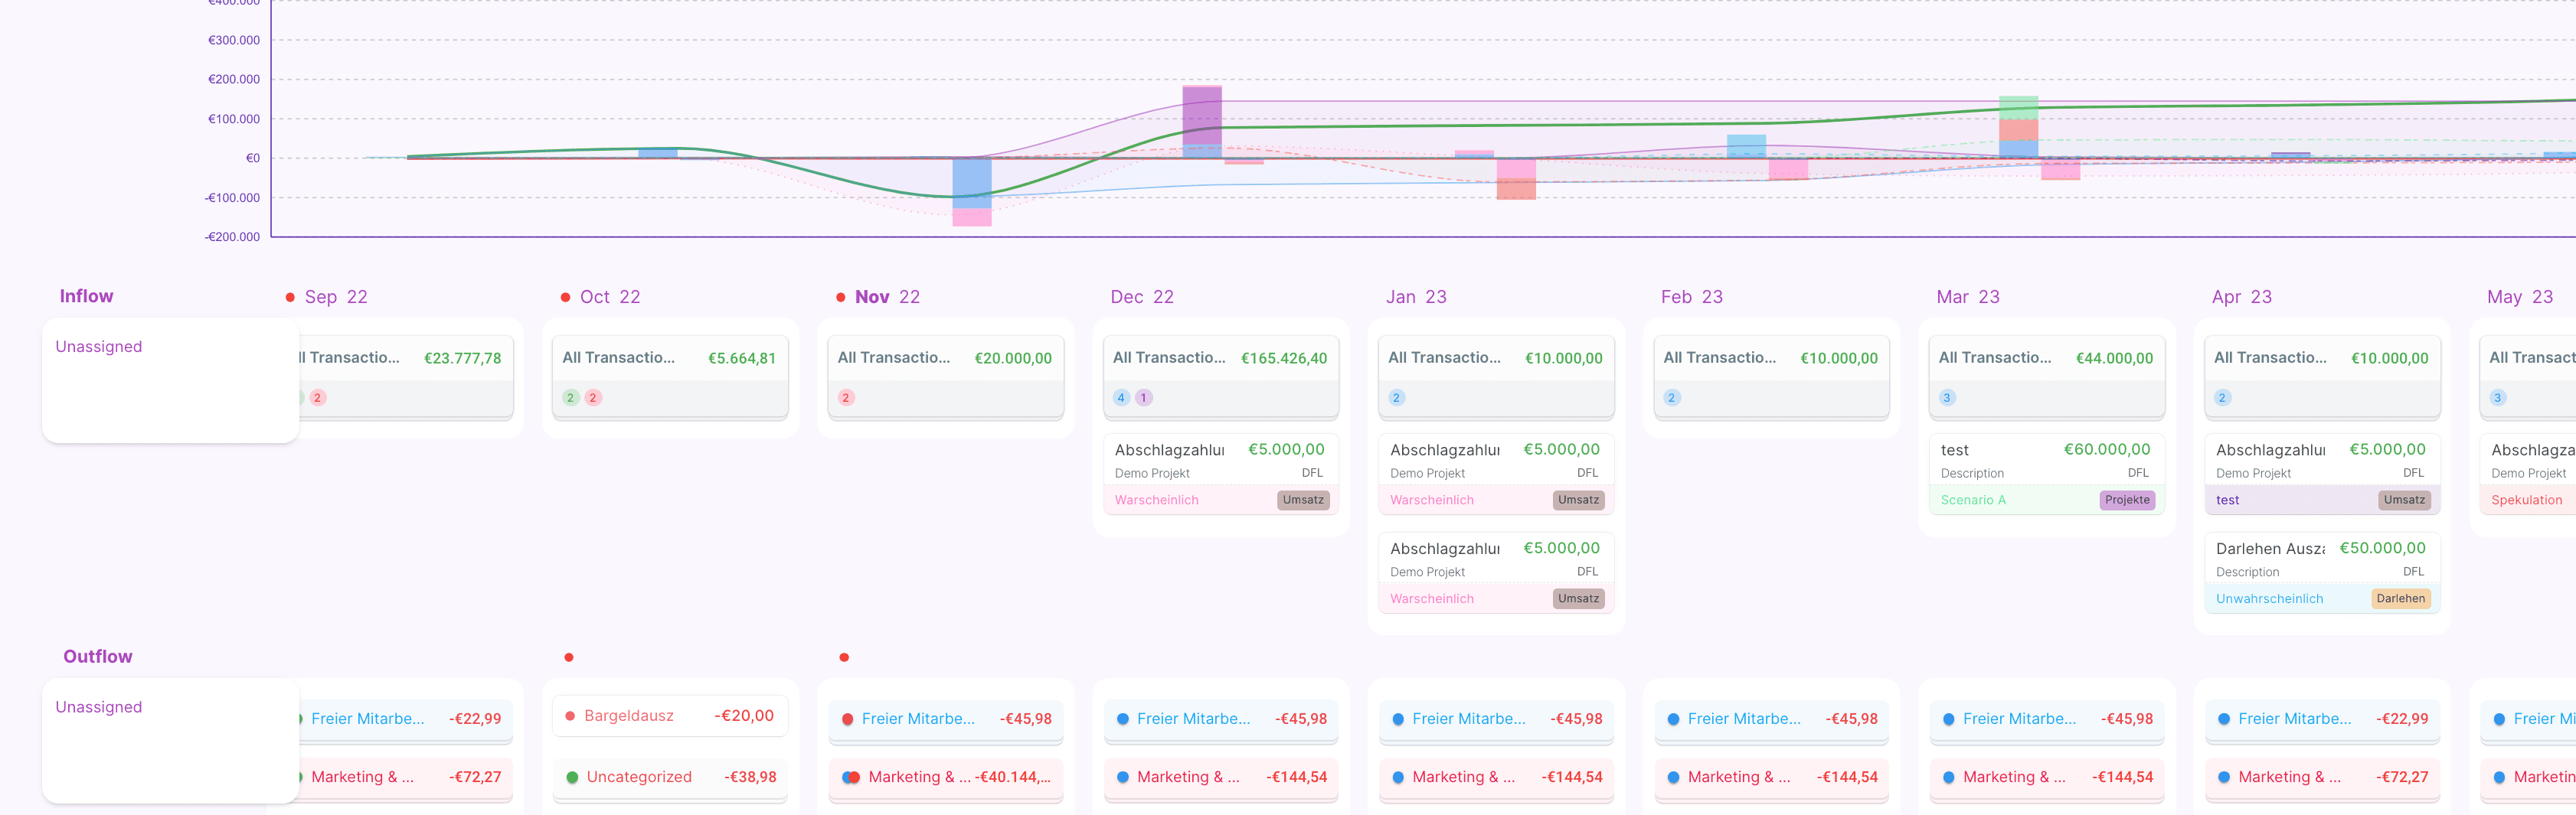This screenshot has height=815, width=2576.
Task: Click the green dot beside Uncategorized
Action: click(572, 777)
